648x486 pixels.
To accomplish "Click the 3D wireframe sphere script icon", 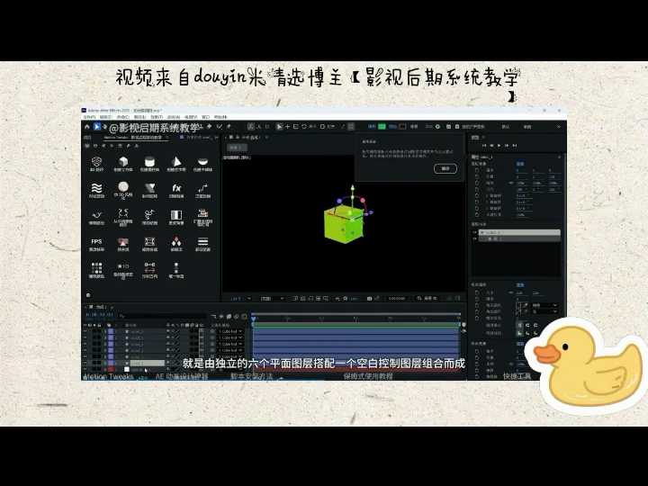I will tap(96, 162).
